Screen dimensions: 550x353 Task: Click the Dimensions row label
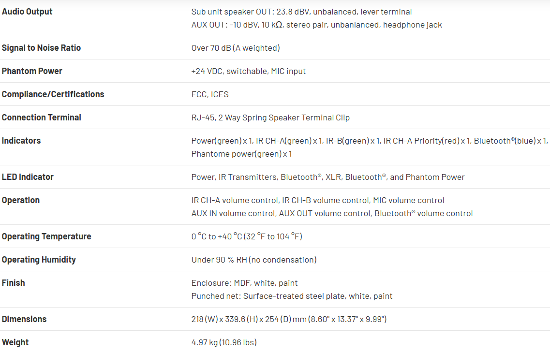click(x=24, y=319)
